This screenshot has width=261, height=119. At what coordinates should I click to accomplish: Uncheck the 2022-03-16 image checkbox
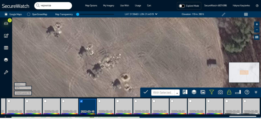point(82,101)
